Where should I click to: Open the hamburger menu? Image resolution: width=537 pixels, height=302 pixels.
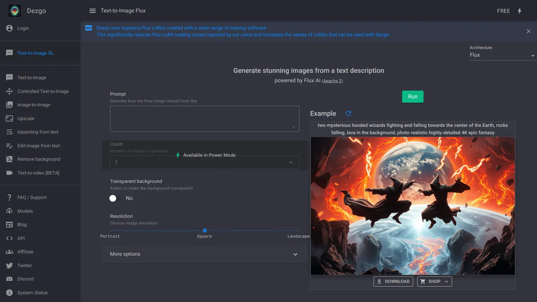92,10
